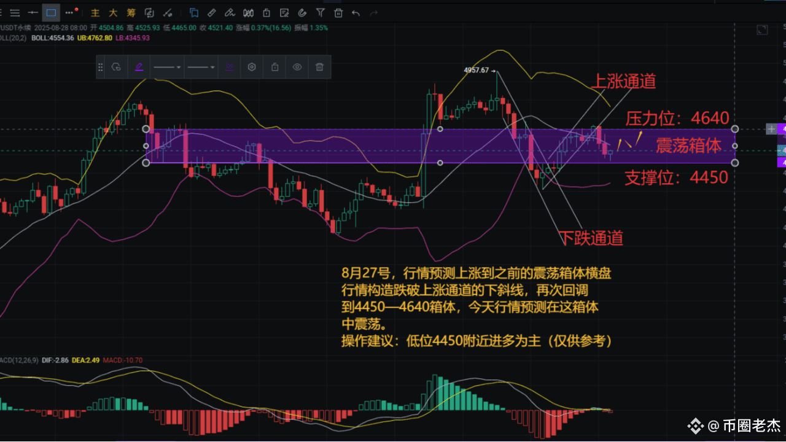Click the bottom-right handle of purple rectangle

tap(735, 163)
